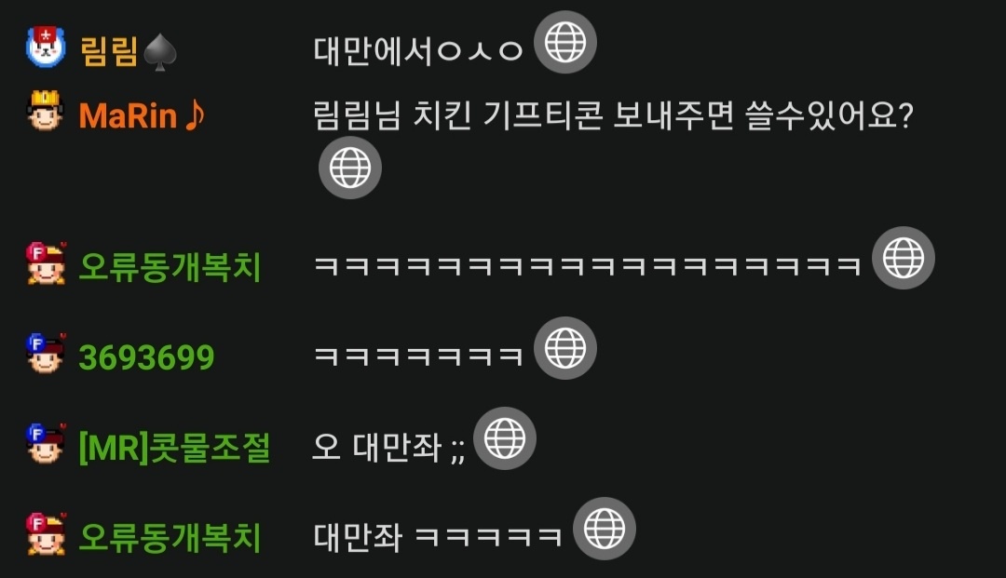Click the spade badge beside 림림
The height and width of the screenshot is (578, 1006).
coord(160,52)
